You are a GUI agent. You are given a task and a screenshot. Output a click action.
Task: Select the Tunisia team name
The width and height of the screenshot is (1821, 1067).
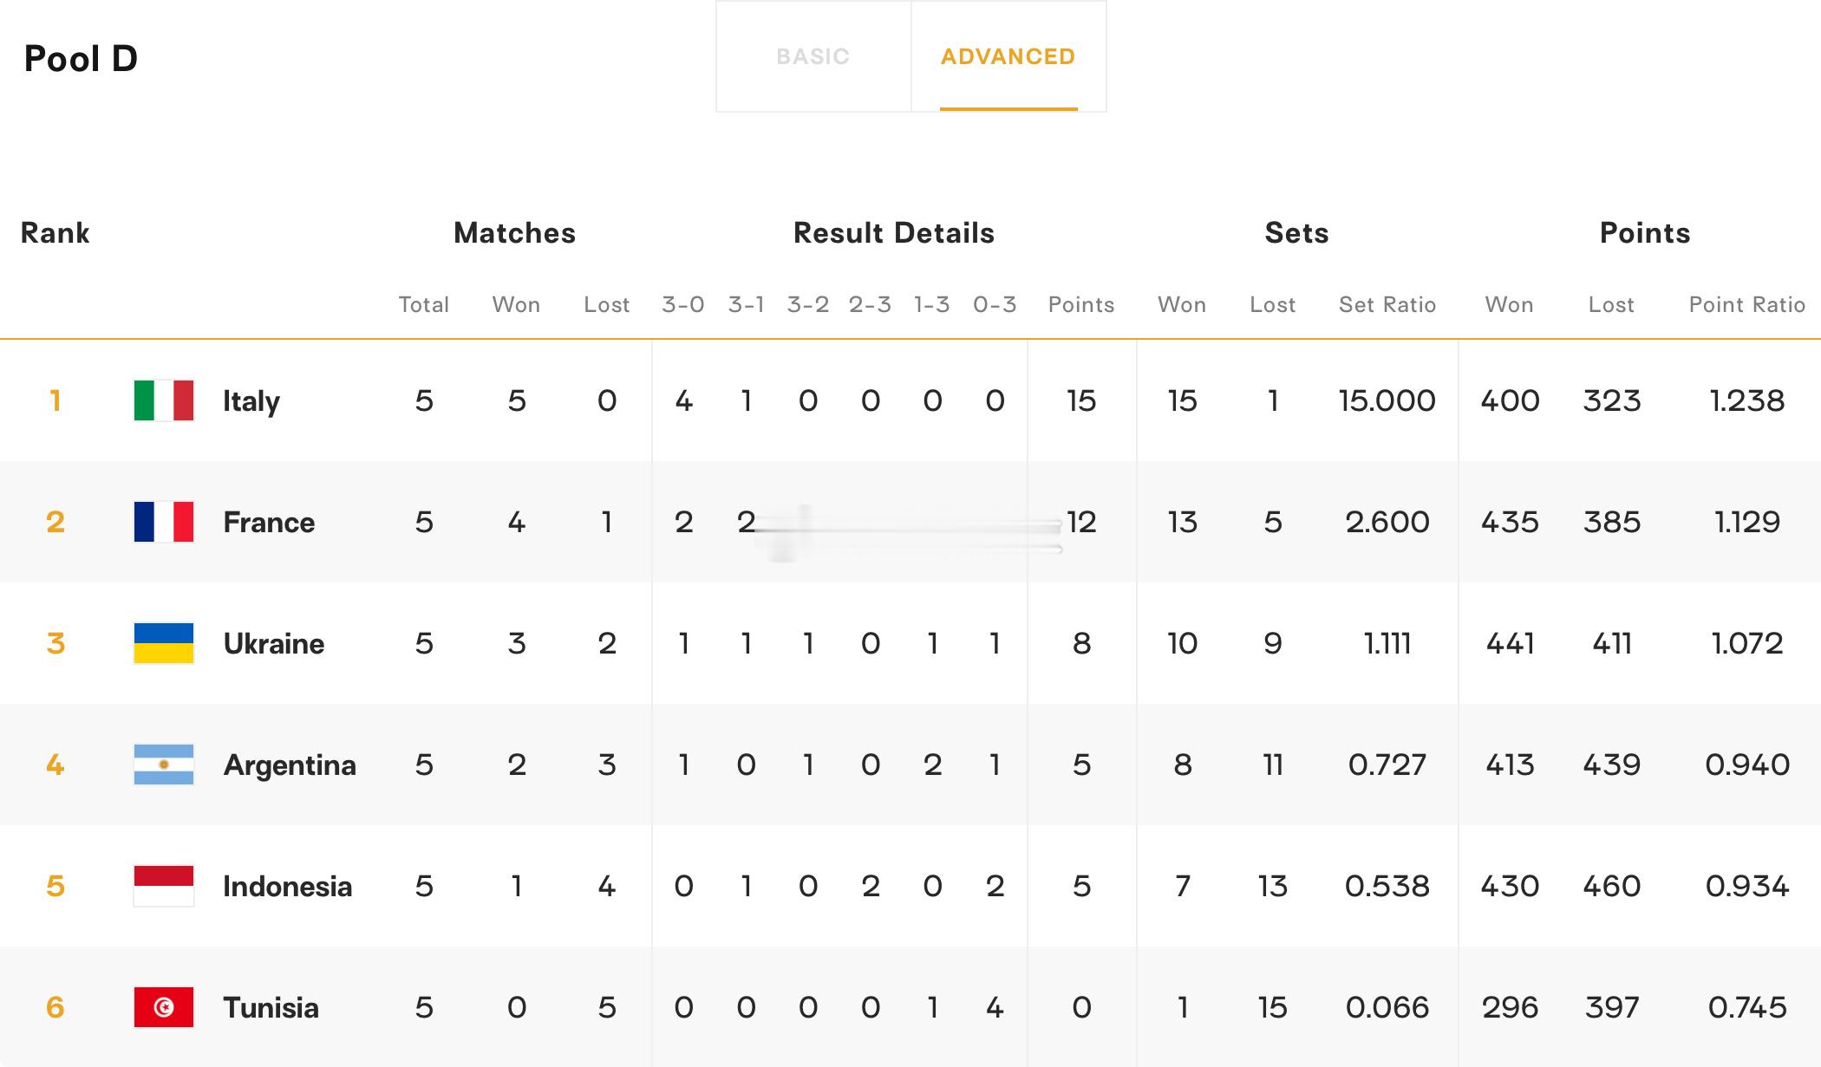click(271, 1007)
